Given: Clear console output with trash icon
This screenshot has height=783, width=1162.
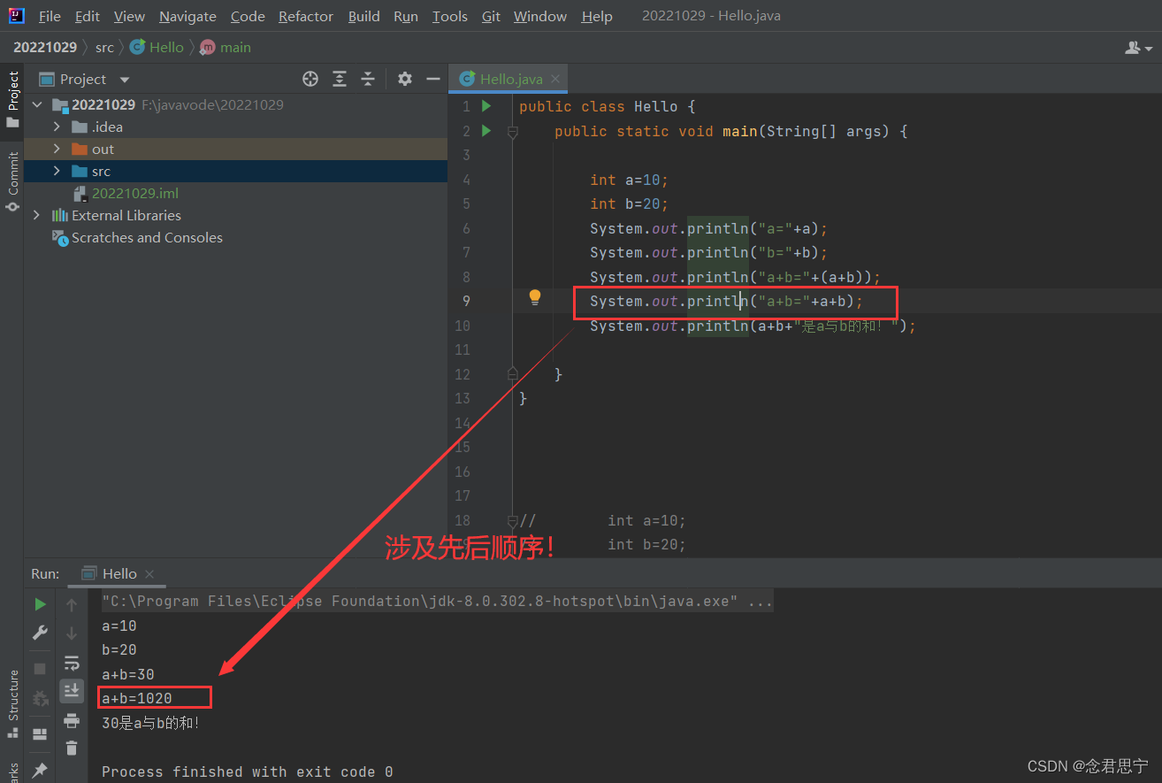Looking at the screenshot, I should 72,748.
